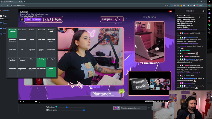Open Spotify from the Windows taskbar

coord(209,25)
